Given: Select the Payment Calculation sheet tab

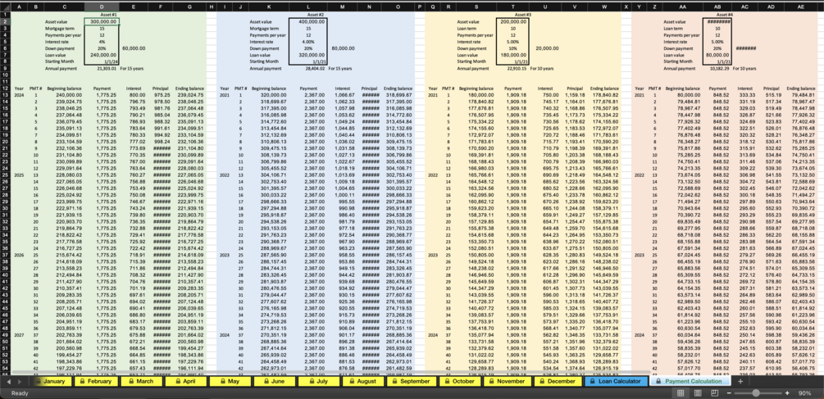Looking at the screenshot, I should click(690, 382).
